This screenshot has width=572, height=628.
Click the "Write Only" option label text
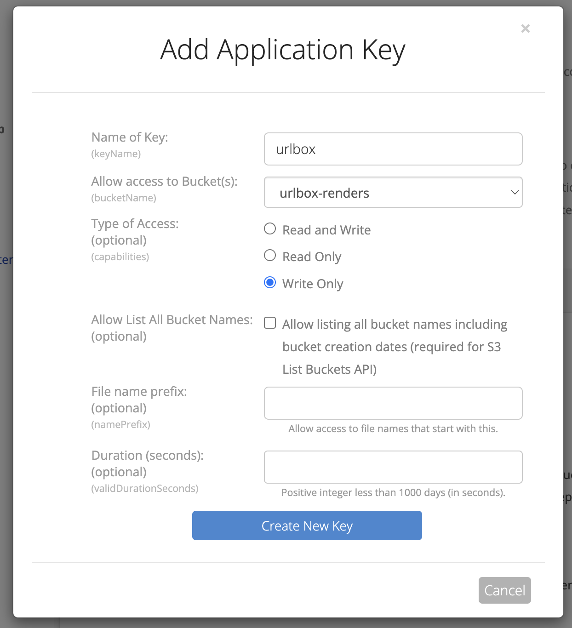tap(313, 284)
